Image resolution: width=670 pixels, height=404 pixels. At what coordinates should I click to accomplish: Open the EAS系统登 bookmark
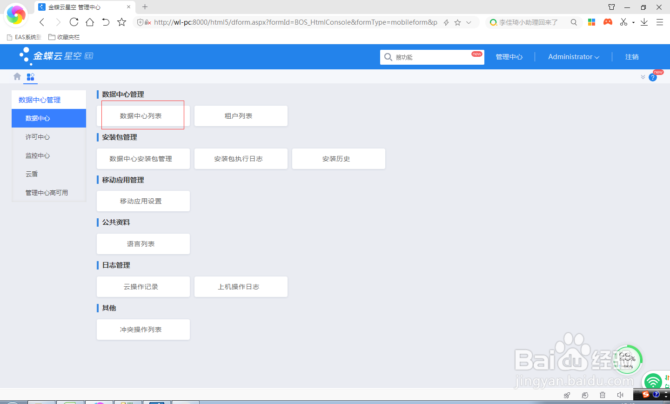click(x=24, y=37)
